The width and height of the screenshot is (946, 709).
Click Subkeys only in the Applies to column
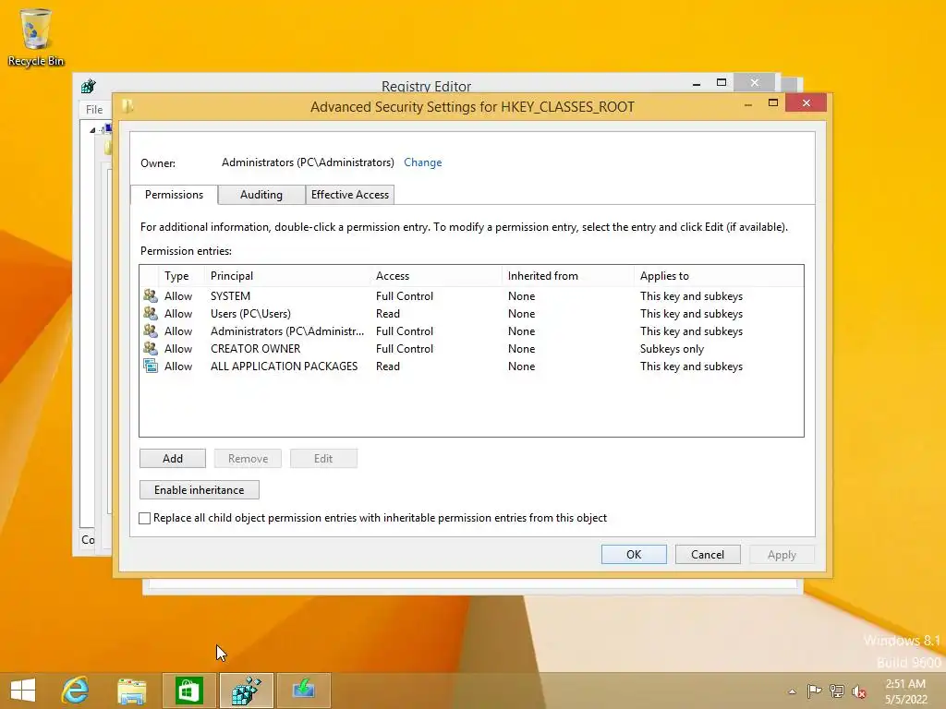(673, 348)
